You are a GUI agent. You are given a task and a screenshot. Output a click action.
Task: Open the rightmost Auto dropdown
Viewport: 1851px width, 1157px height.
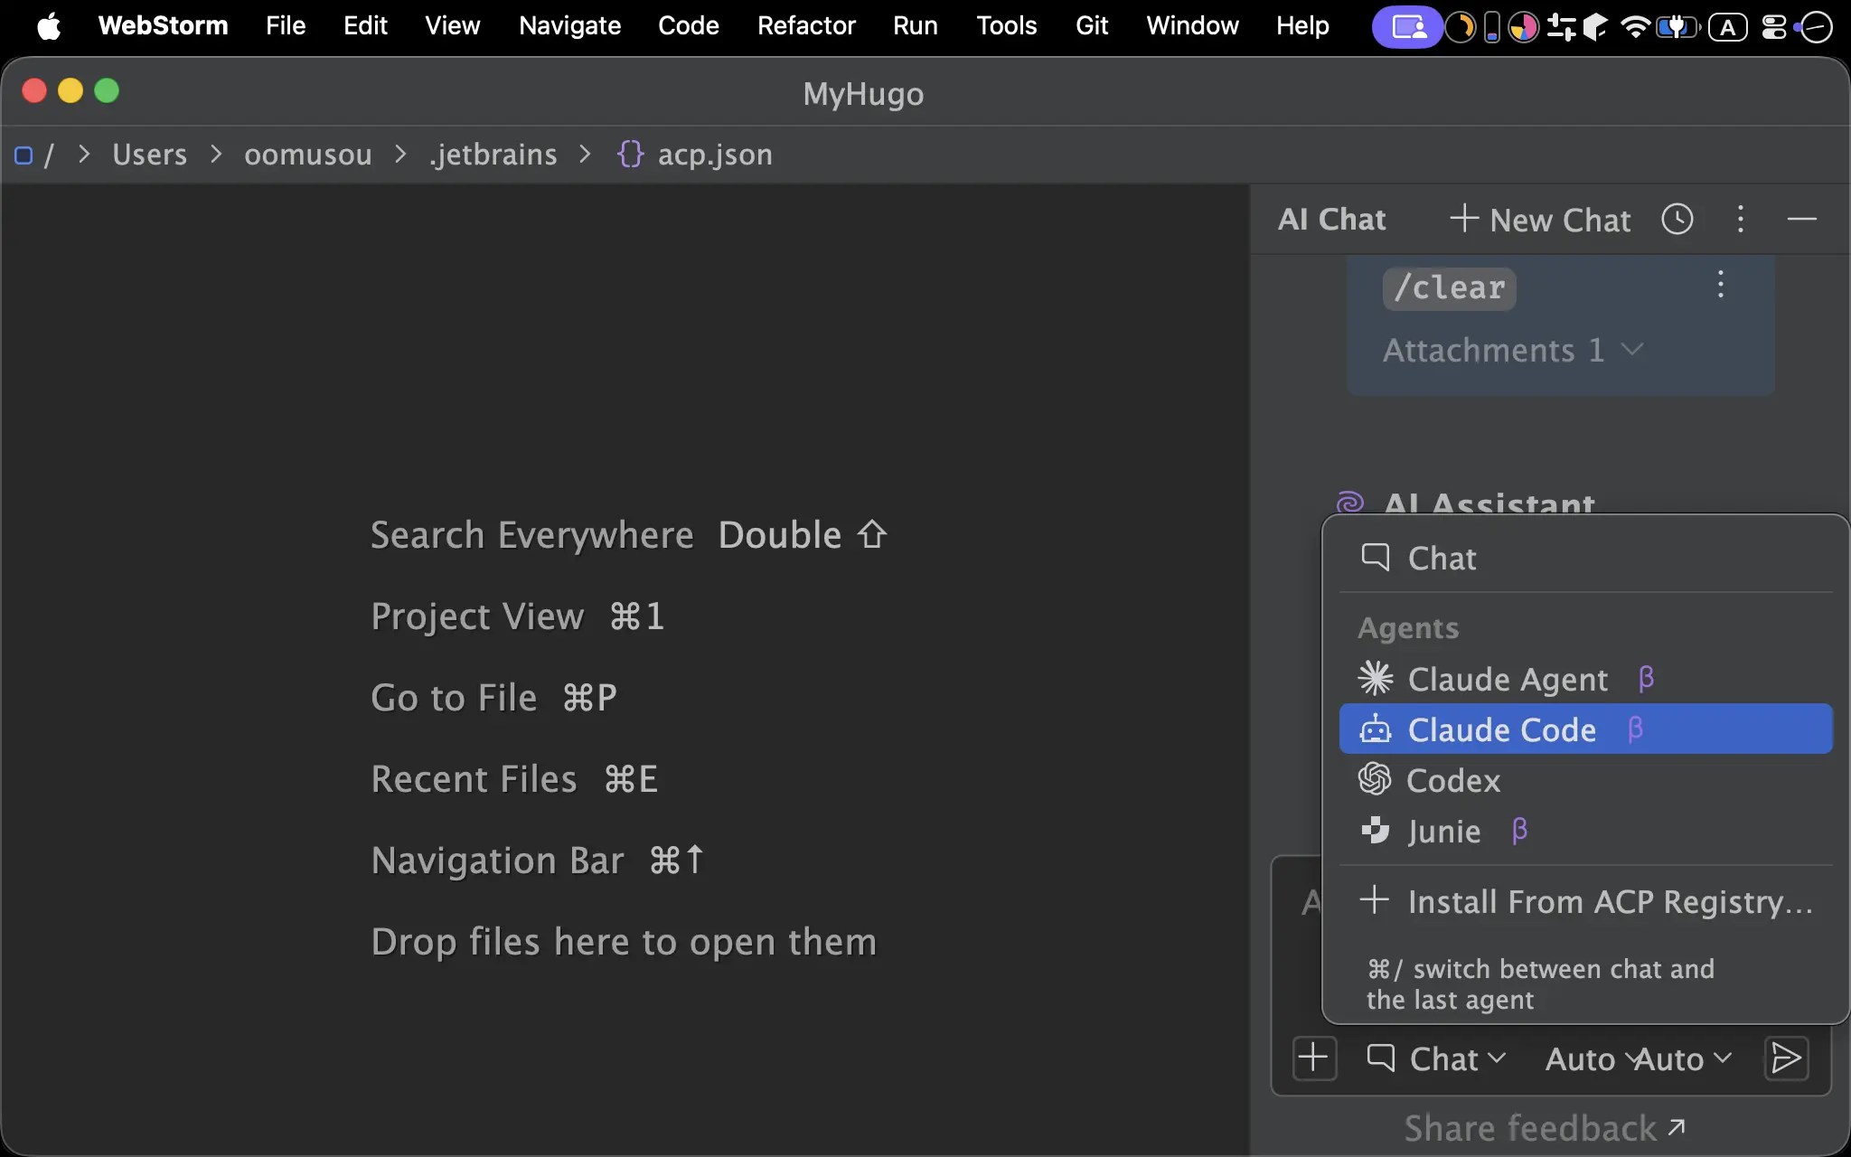(1683, 1058)
